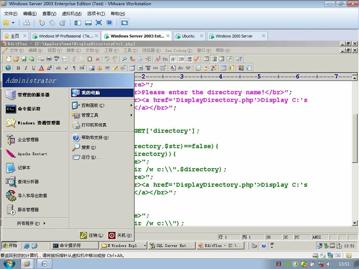This screenshot has width=359, height=269.
Task: Click the Paste clipboard icon
Action: click(x=90, y=59)
